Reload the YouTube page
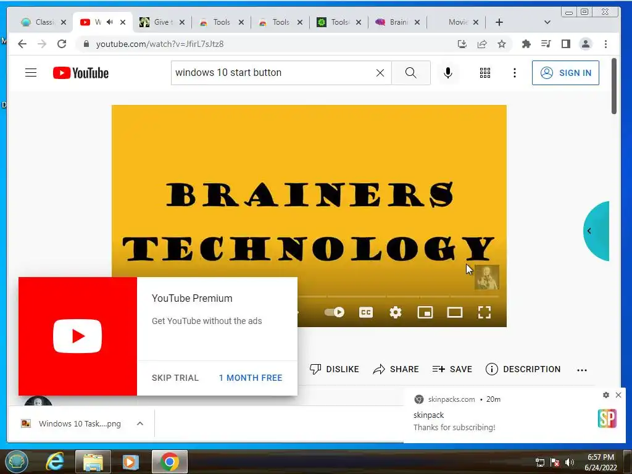 click(x=62, y=44)
